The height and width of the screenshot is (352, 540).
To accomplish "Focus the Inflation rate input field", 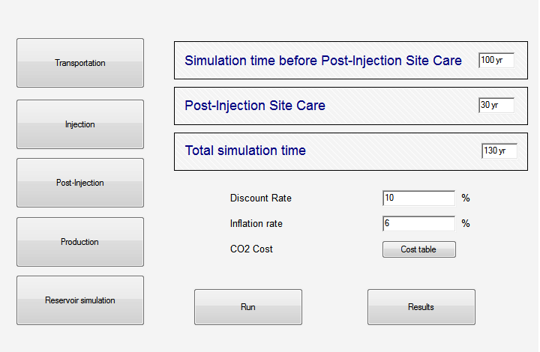I will (418, 223).
